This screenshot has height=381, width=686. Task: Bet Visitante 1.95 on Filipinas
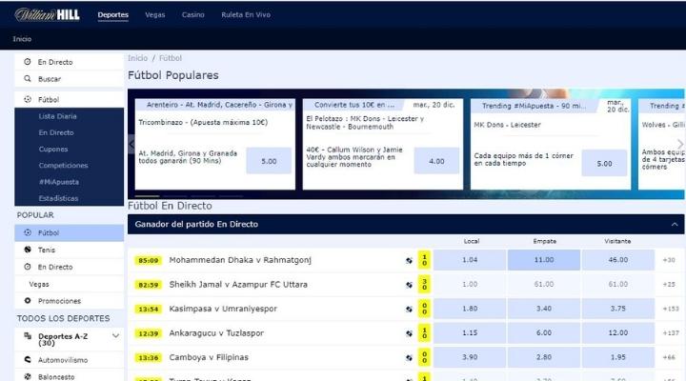(x=617, y=357)
